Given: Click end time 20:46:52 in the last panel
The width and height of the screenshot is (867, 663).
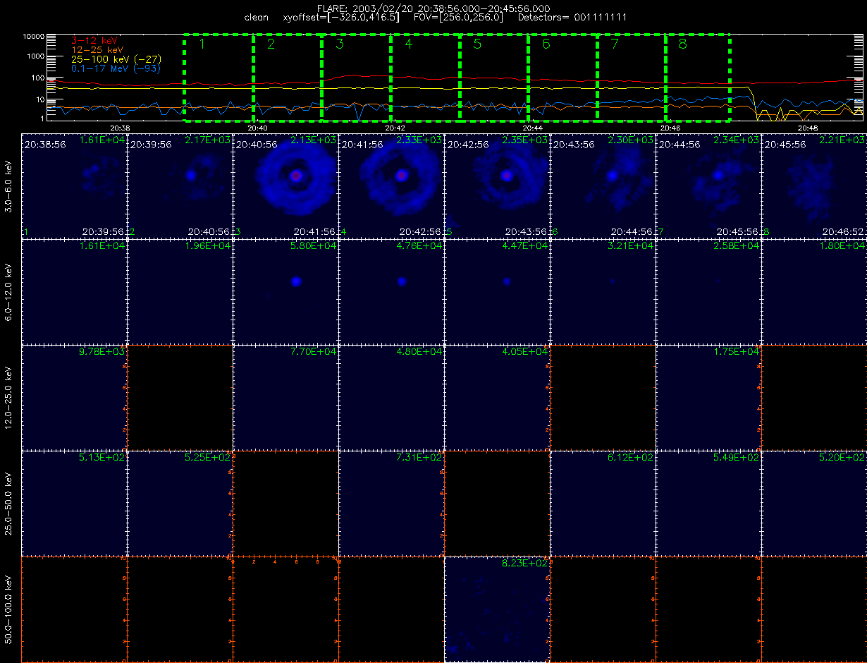Looking at the screenshot, I should coord(844,231).
